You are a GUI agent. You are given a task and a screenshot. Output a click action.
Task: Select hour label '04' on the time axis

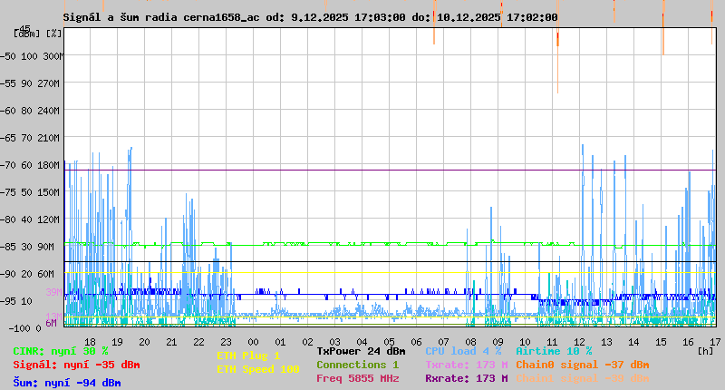pos(362,342)
